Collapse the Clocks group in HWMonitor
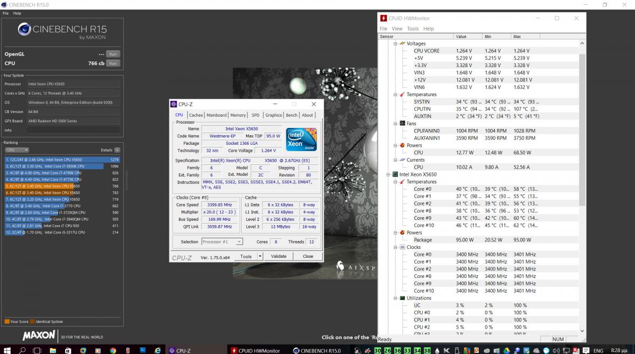This screenshot has width=635, height=354. (x=395, y=247)
